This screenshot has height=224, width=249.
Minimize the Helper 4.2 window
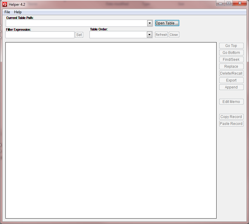(220, 3)
